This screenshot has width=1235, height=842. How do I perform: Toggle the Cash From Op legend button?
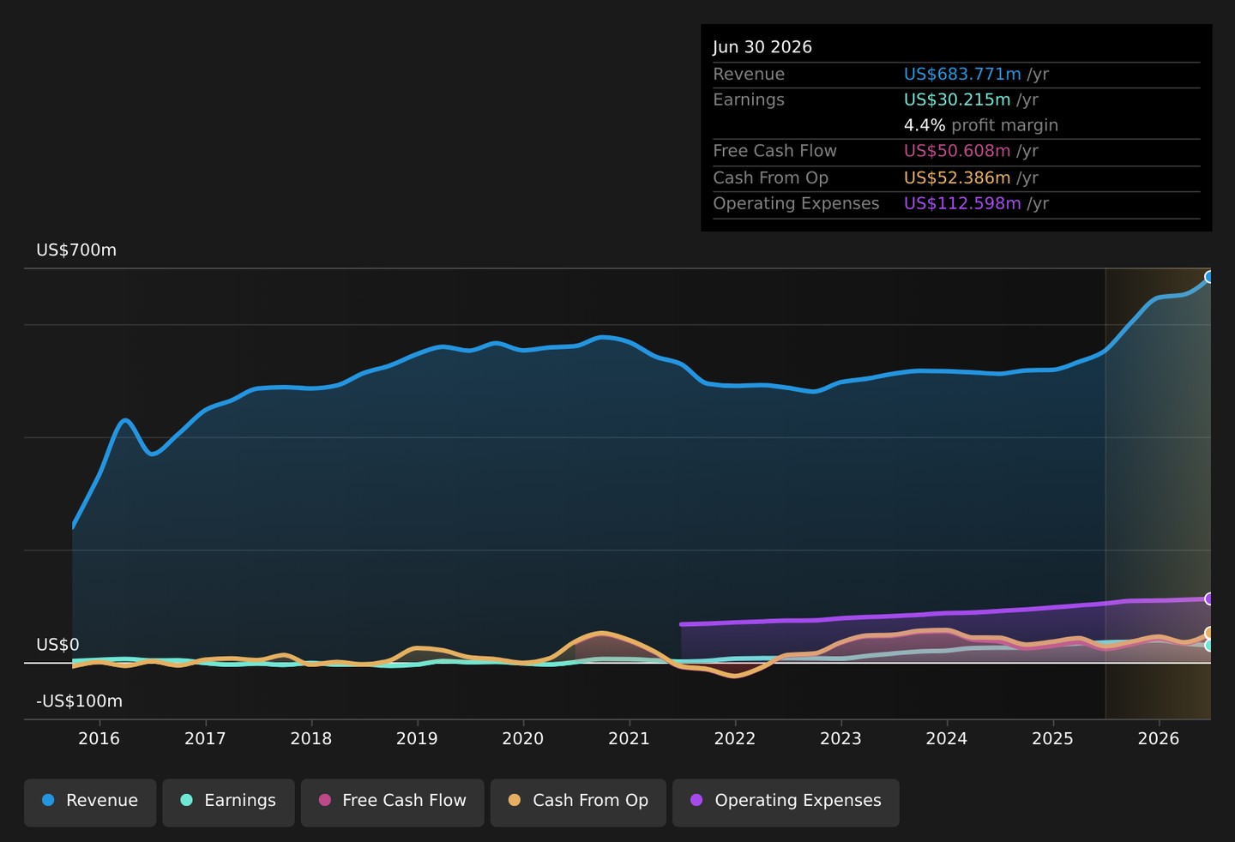click(x=578, y=803)
